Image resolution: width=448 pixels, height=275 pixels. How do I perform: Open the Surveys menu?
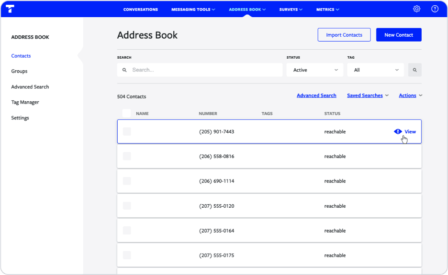coord(291,10)
